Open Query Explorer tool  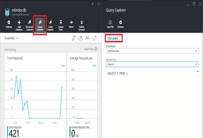click(x=40, y=25)
